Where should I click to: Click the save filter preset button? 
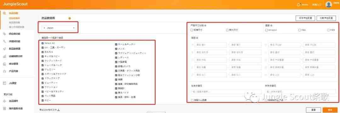[305, 18]
